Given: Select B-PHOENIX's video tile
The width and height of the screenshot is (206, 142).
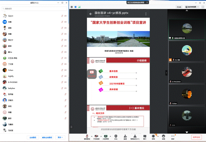Looking at the screenshot, I should click(187, 73).
